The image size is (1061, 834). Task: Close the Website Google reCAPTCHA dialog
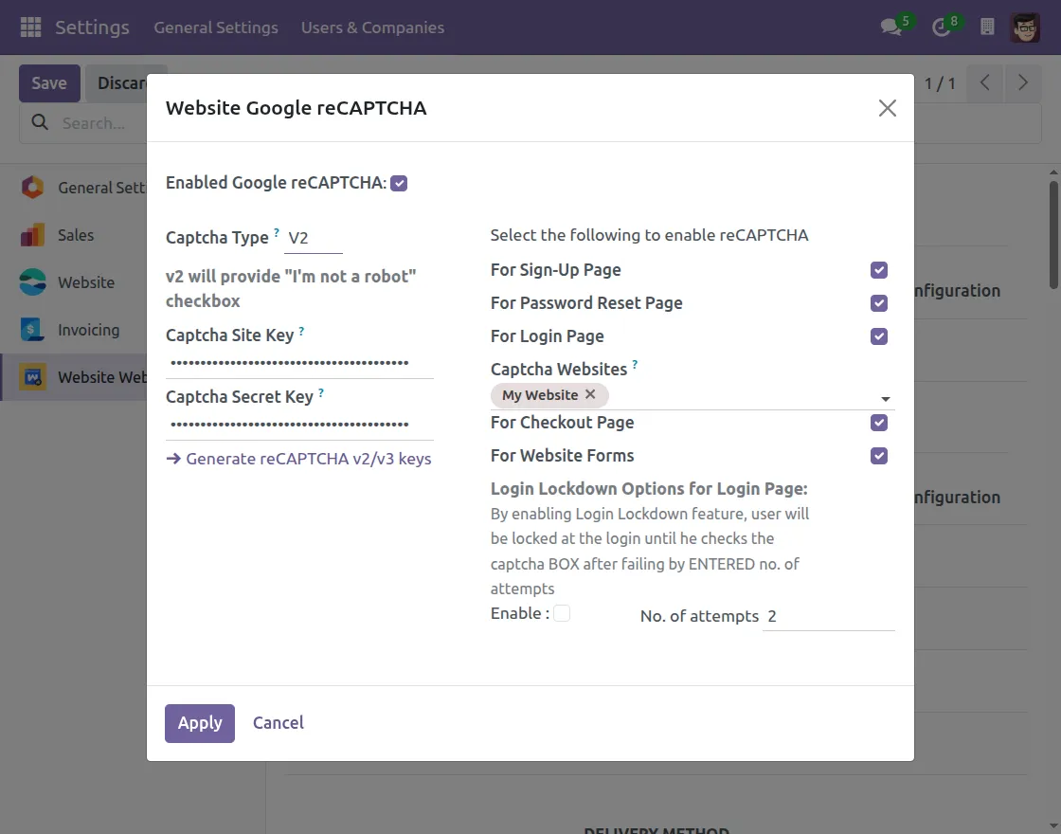(887, 108)
